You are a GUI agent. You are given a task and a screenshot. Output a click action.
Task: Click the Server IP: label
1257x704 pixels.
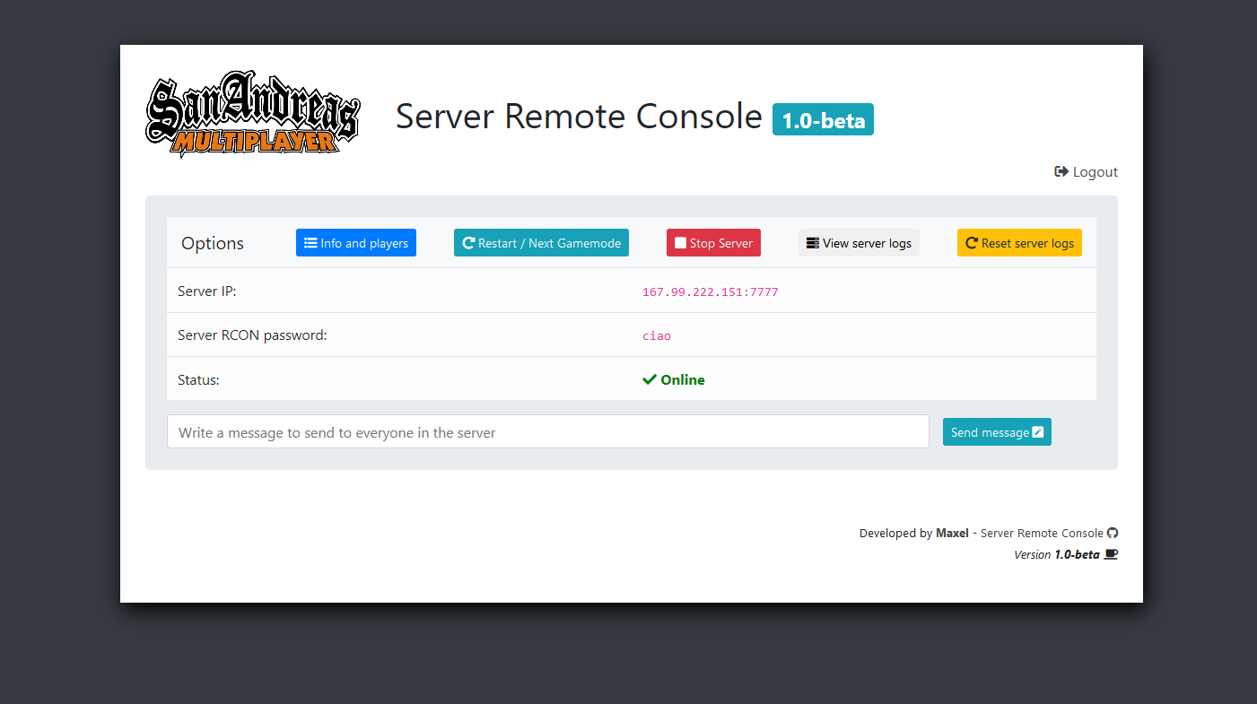pos(207,291)
